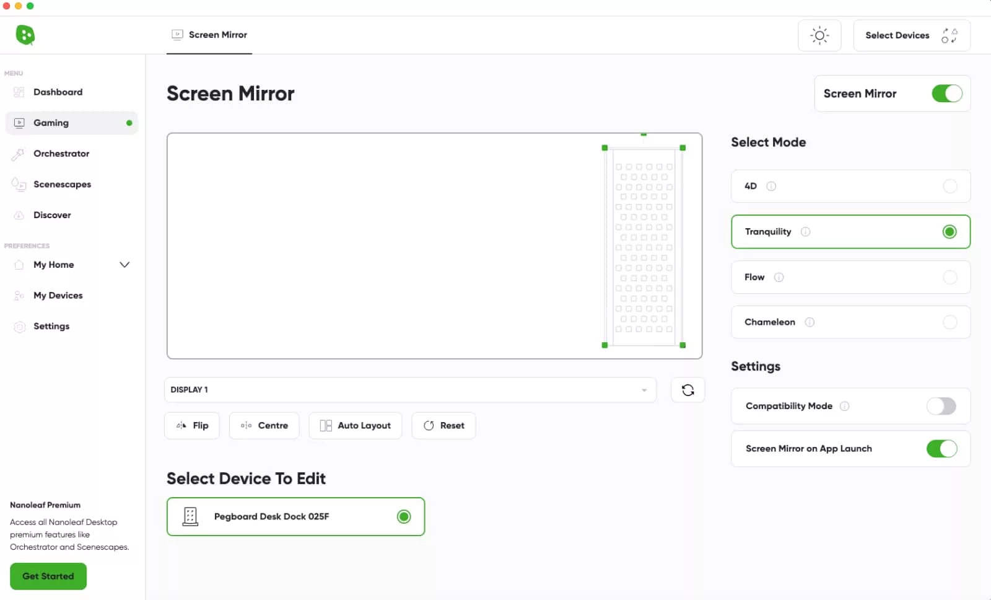Turn off the Screen Mirror toggle

coord(946,94)
